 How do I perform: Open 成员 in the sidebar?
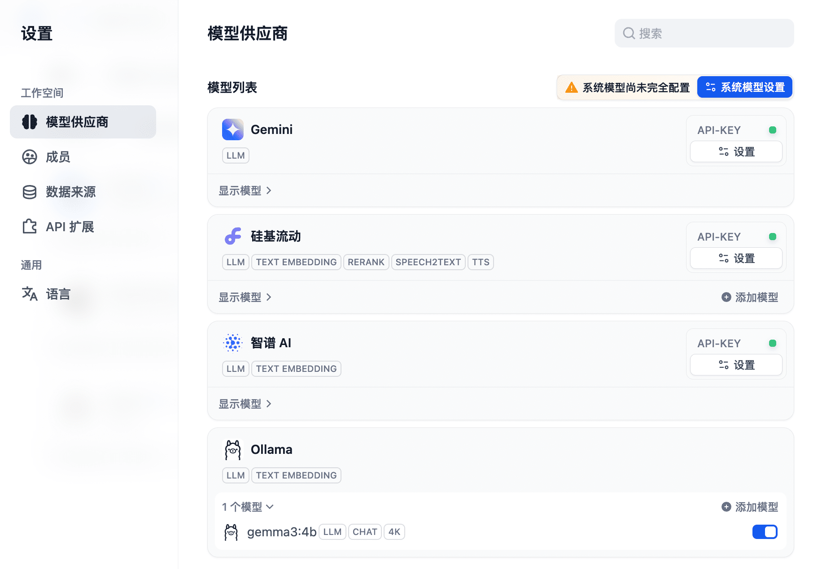click(x=83, y=157)
